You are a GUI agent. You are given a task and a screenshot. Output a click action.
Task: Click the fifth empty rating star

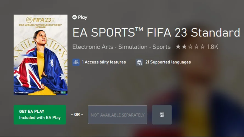[x=203, y=47]
